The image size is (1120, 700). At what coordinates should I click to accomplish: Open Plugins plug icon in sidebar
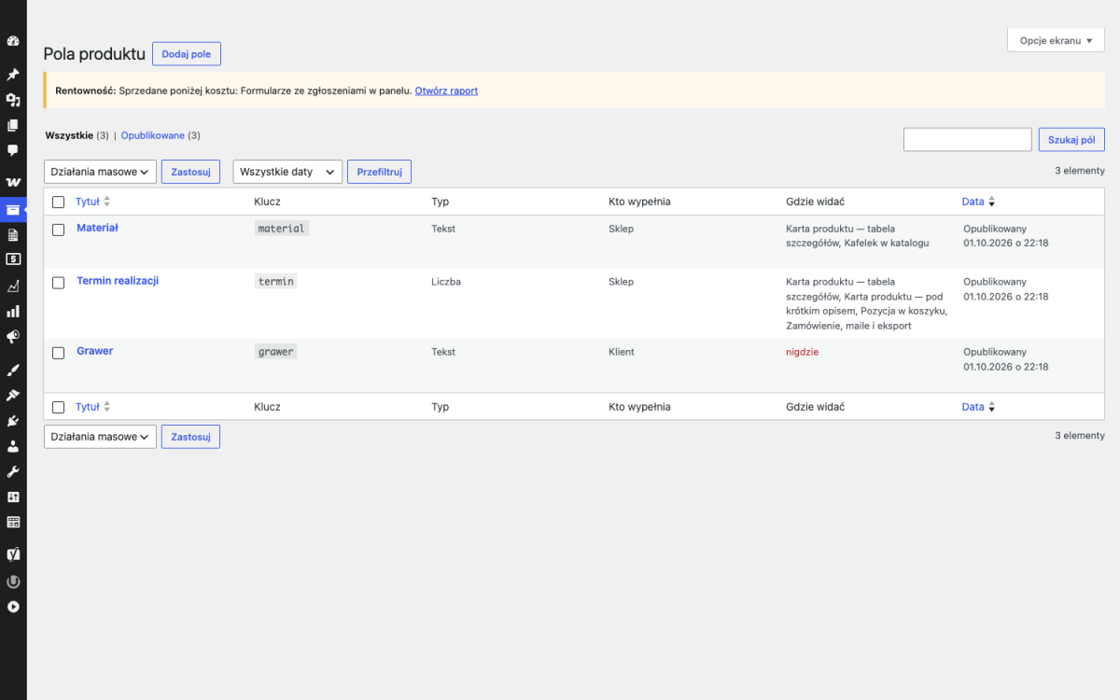click(13, 421)
